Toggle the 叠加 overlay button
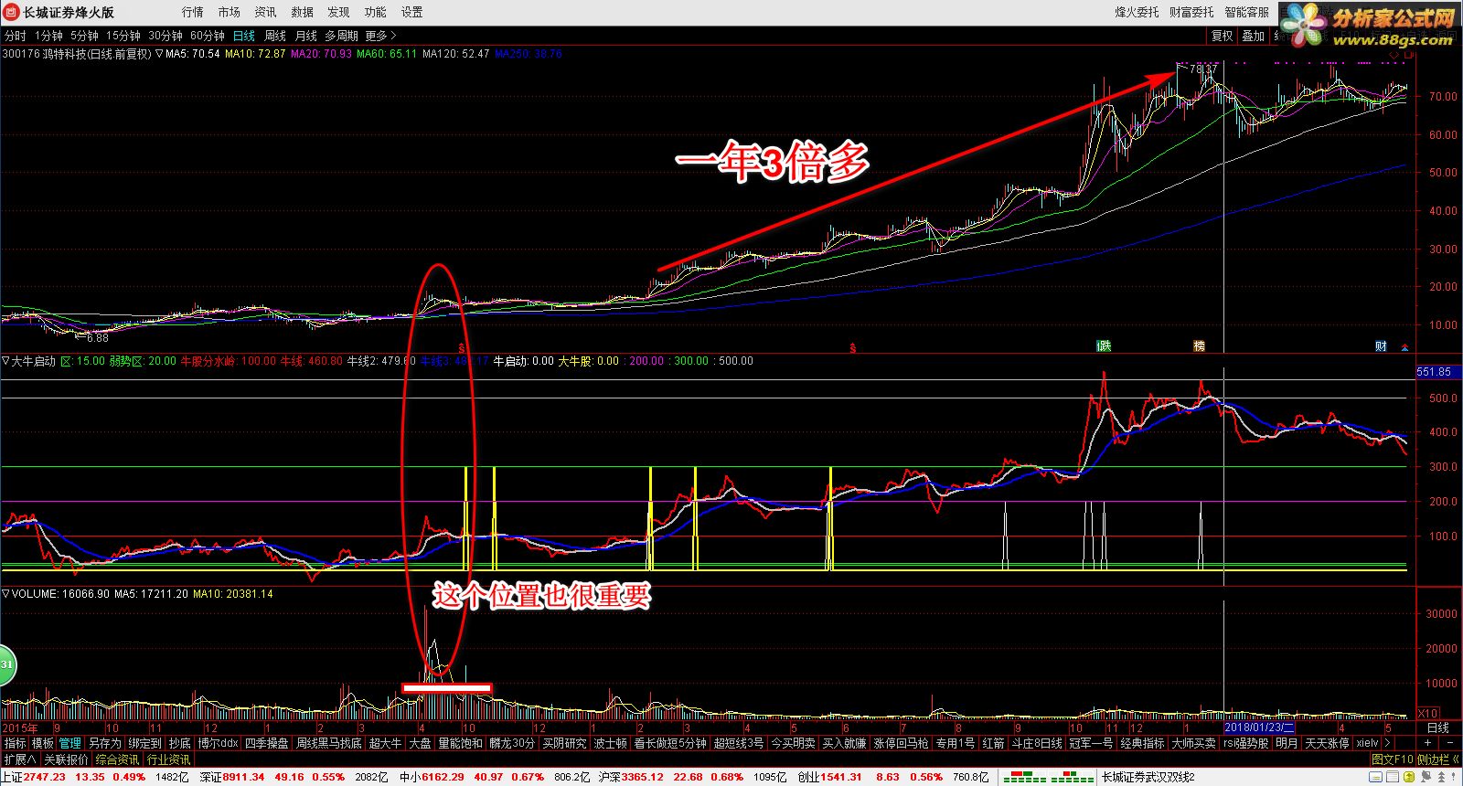Viewport: 1463px width, 786px height. tap(1253, 36)
